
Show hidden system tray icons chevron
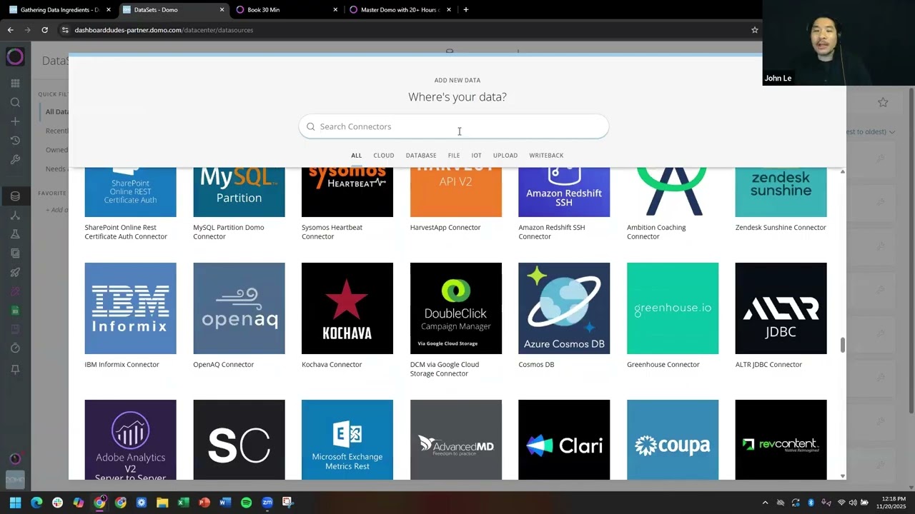click(766, 503)
